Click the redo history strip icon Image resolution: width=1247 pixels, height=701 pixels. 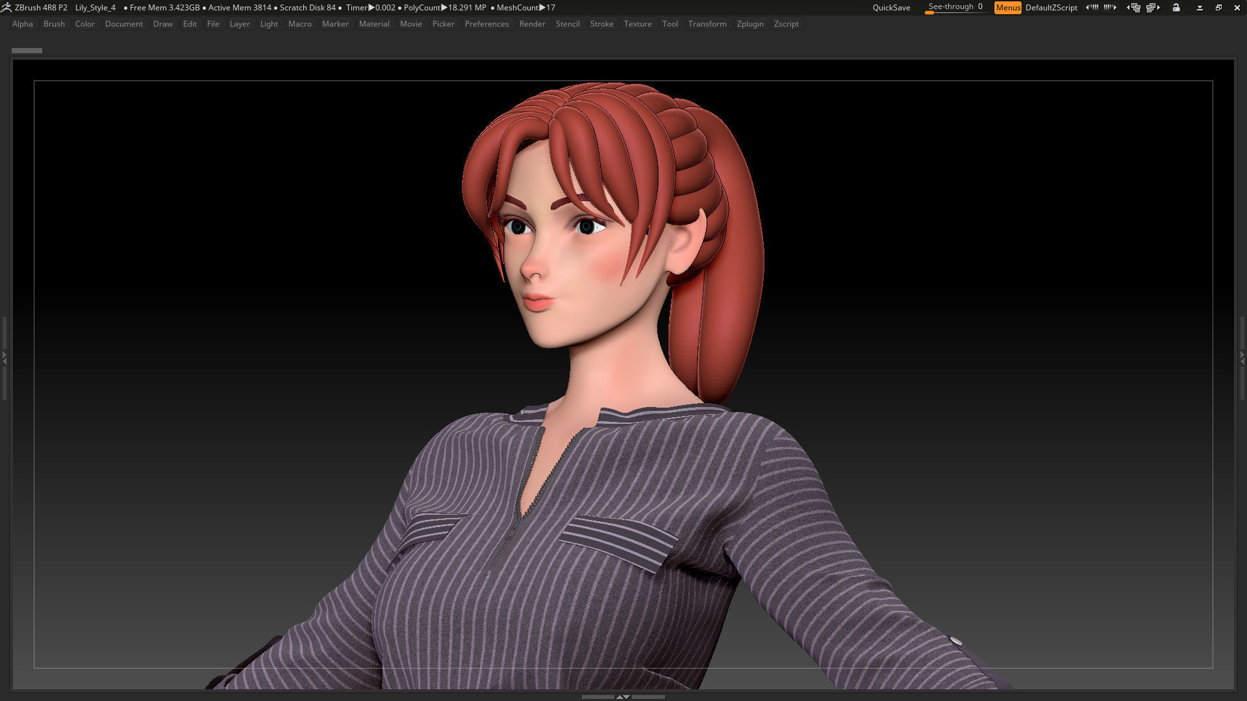[x=1111, y=7]
